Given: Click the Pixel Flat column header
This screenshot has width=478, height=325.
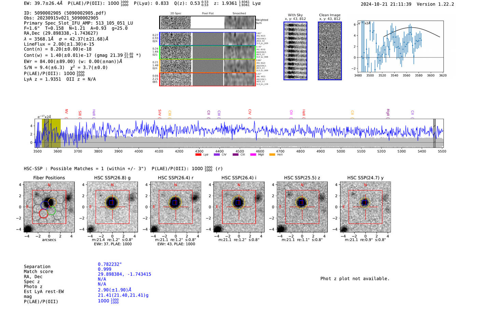Looking at the screenshot, I should (208, 13).
